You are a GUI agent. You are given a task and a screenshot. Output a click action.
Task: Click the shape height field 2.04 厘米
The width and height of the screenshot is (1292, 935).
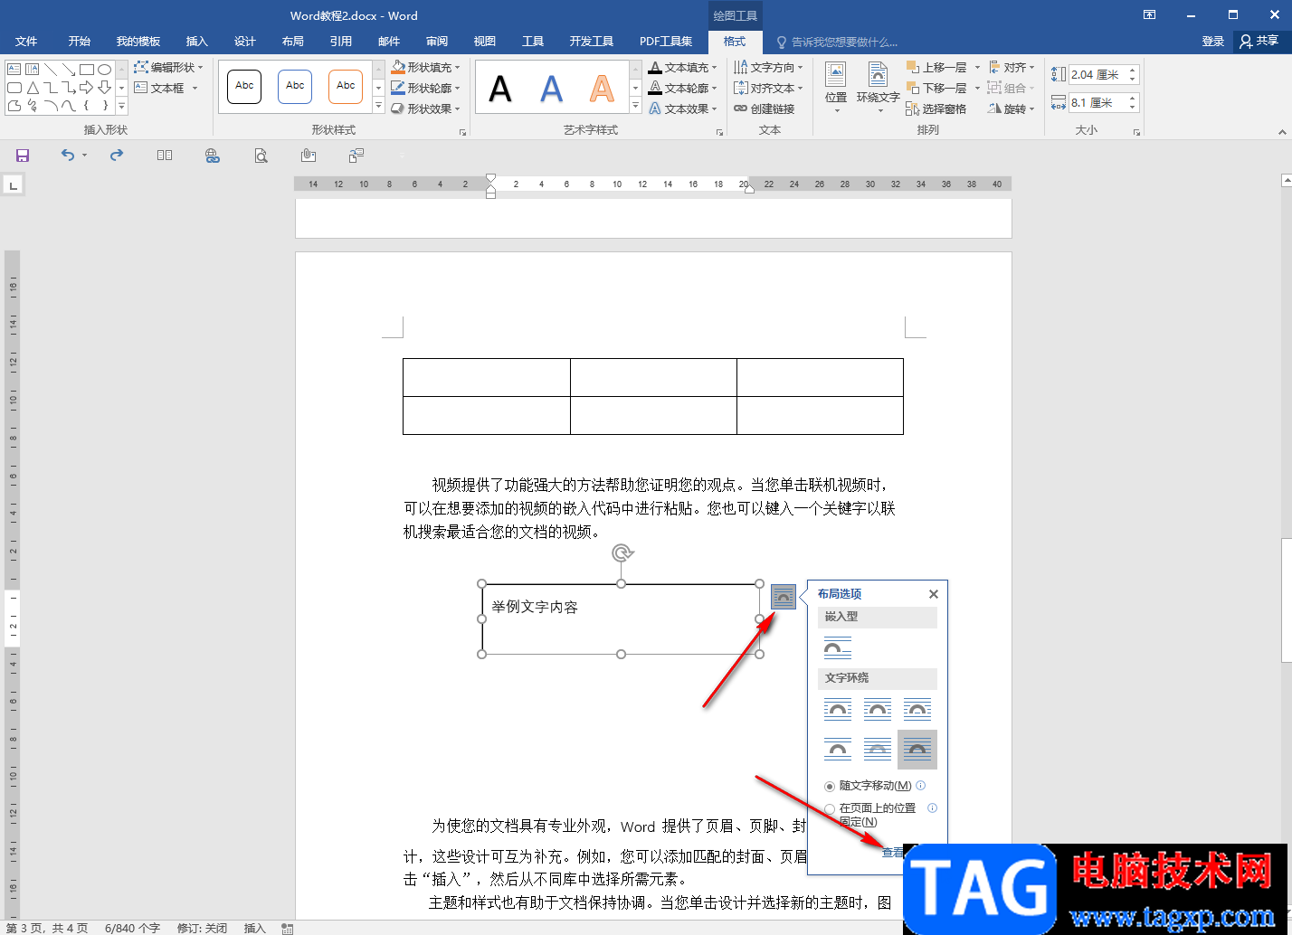(x=1097, y=75)
